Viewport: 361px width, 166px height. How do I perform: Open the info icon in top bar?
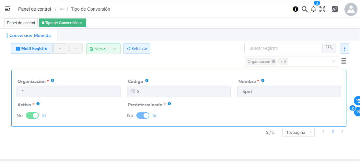(296, 9)
